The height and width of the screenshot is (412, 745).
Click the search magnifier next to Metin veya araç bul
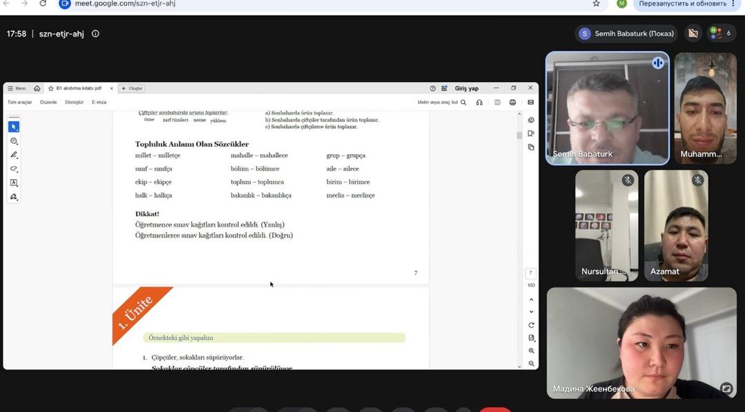coord(464,102)
